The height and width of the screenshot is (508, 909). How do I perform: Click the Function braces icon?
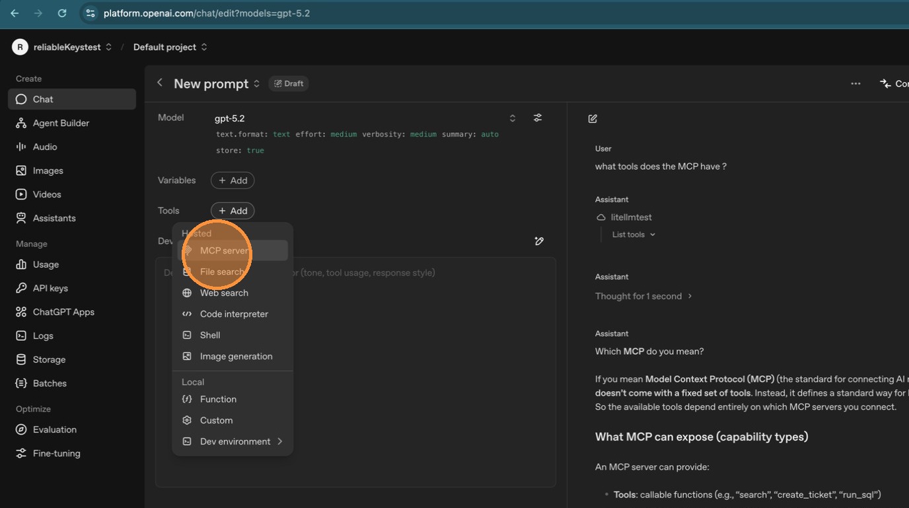tap(187, 399)
